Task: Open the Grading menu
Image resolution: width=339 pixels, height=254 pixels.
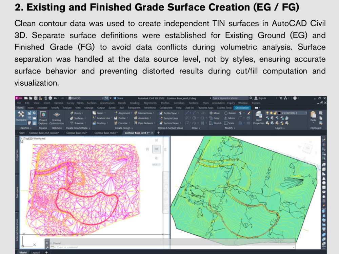Action: (135, 103)
